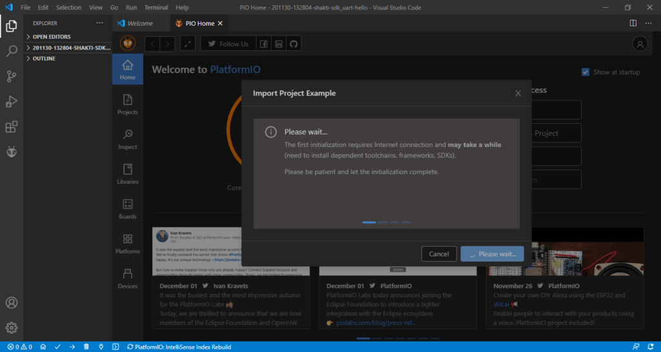Click the expand fullscreen icon in PIO toolbar

coord(188,44)
